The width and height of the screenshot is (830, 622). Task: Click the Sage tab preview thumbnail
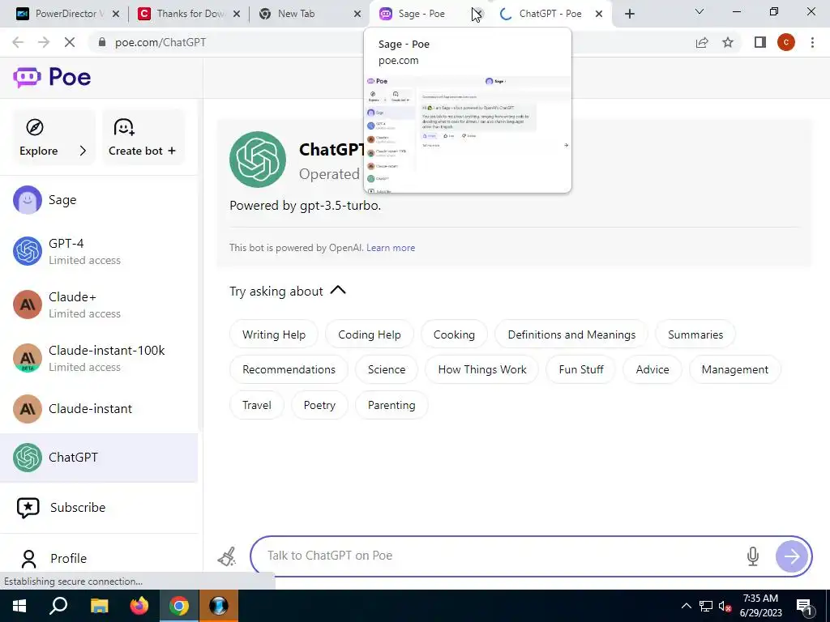coord(468,134)
